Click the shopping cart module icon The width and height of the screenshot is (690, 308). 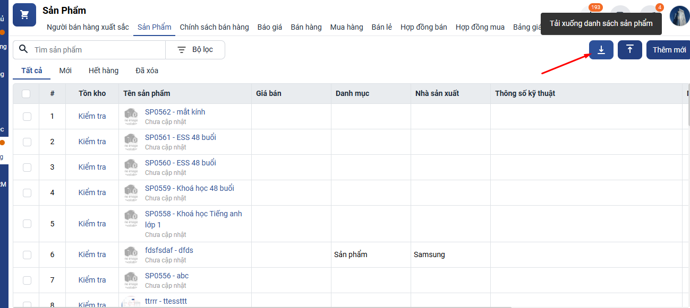point(24,15)
